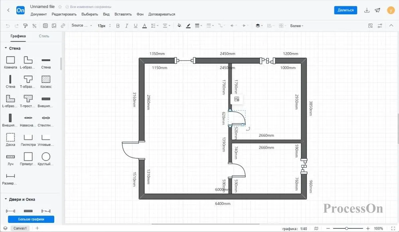
Task: Open the Договариваться menu
Action: click(162, 14)
